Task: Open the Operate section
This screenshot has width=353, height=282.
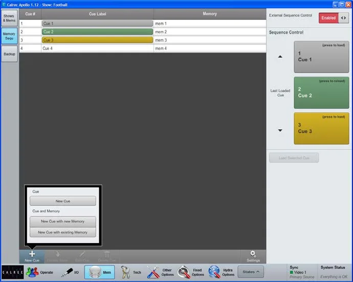Action: (39, 272)
